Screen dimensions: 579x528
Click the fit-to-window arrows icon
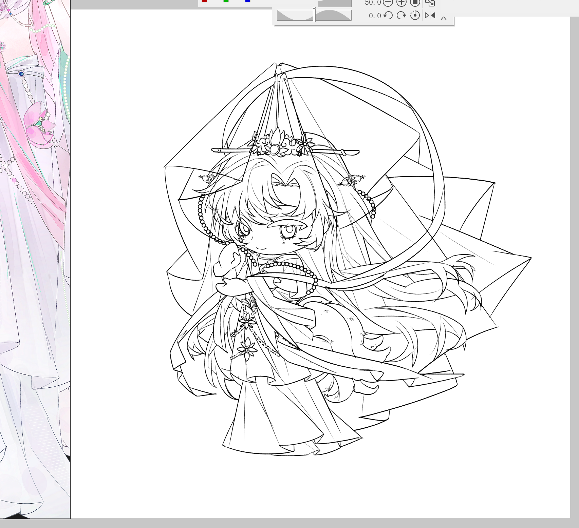tap(430, 3)
